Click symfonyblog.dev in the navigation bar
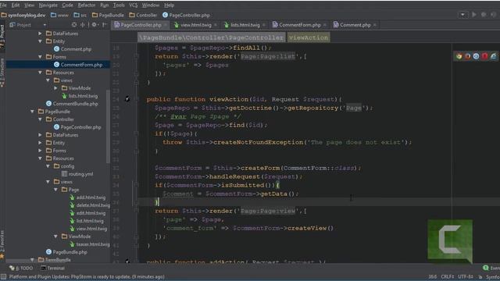This screenshot has width=500, height=281. coord(23,15)
